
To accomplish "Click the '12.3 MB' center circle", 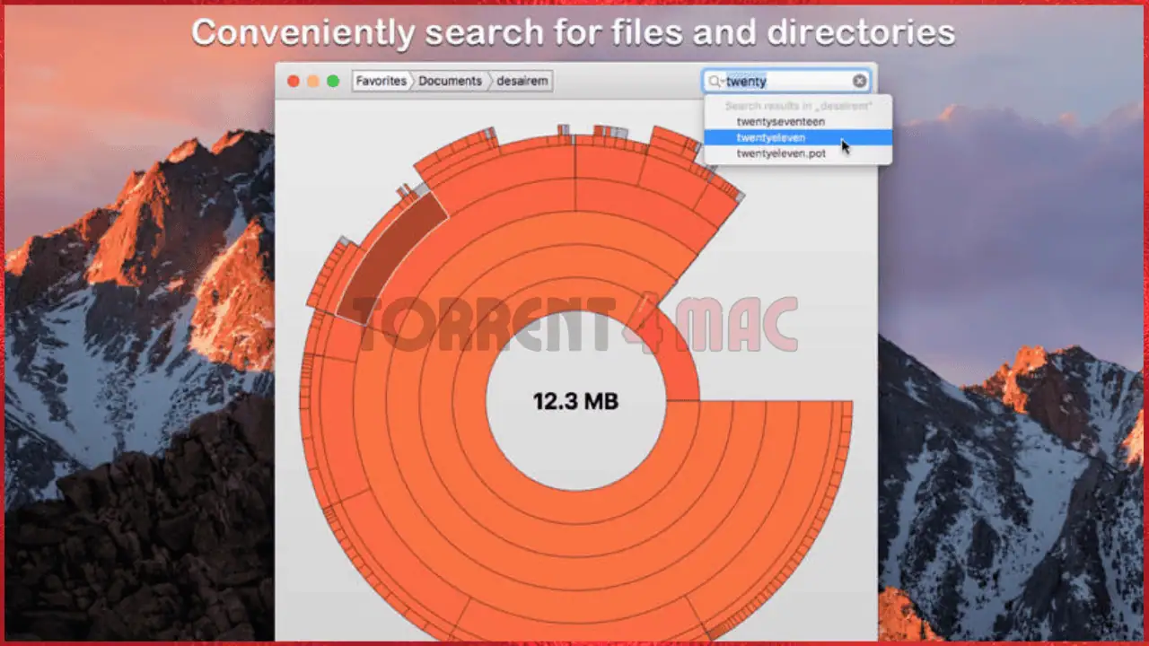I will [x=575, y=401].
